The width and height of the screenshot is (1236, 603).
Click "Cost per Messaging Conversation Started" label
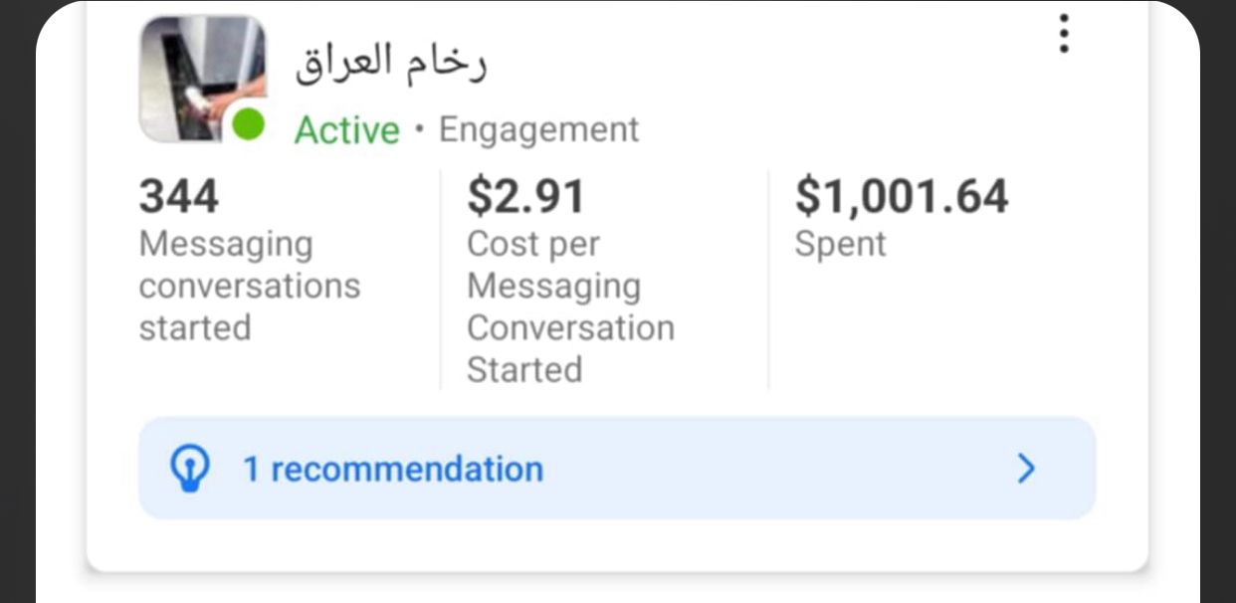click(570, 306)
